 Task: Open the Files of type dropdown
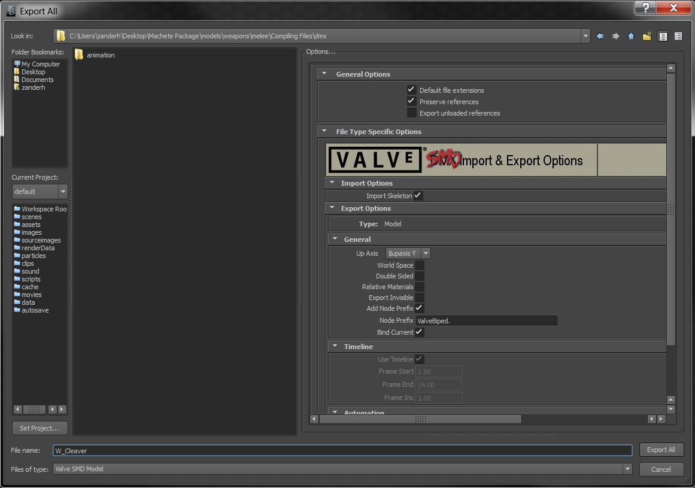(x=627, y=469)
